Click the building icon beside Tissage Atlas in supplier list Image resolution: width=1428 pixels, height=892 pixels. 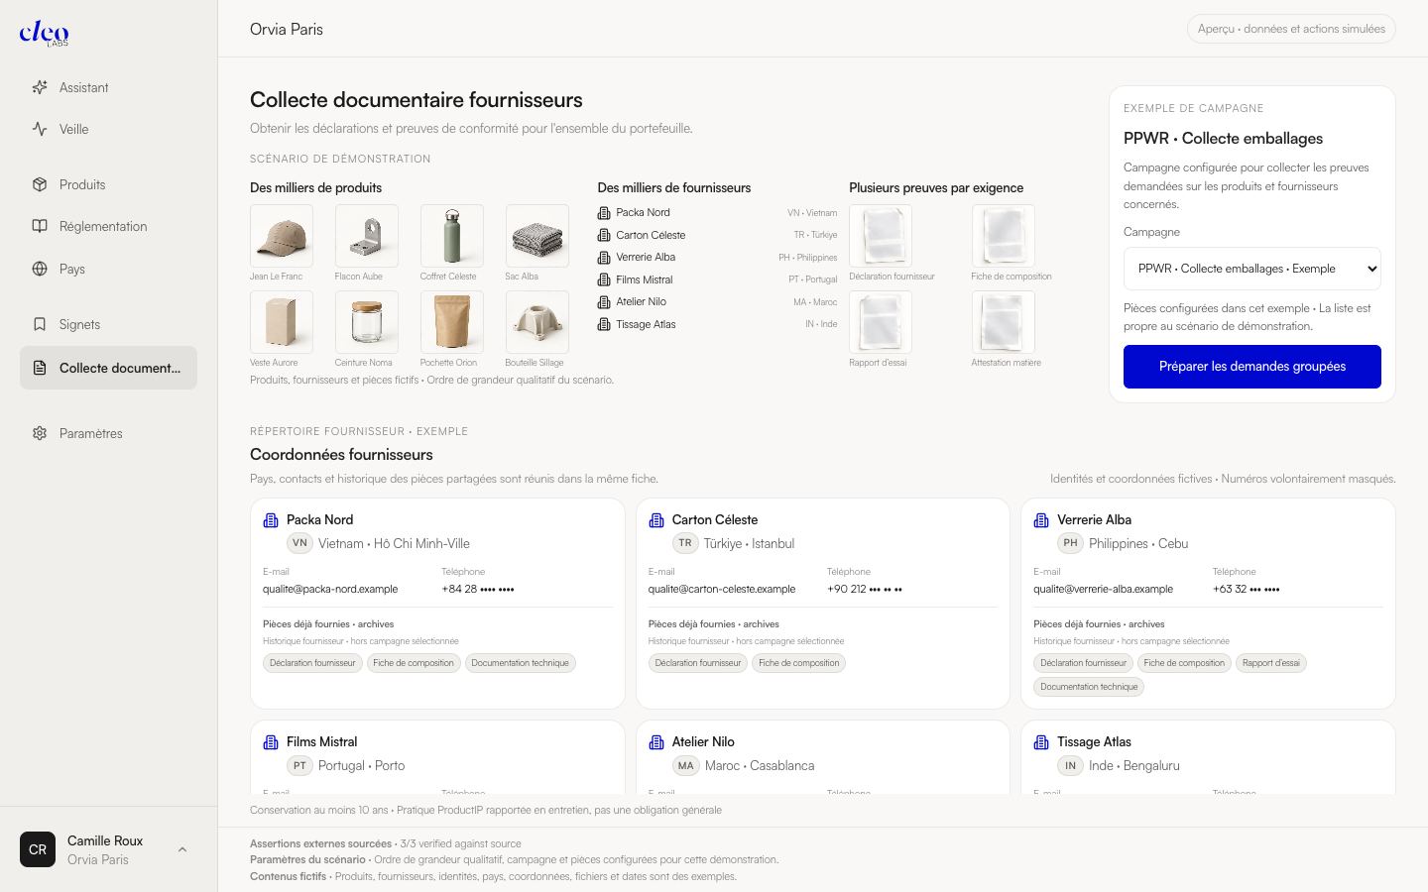[604, 324]
